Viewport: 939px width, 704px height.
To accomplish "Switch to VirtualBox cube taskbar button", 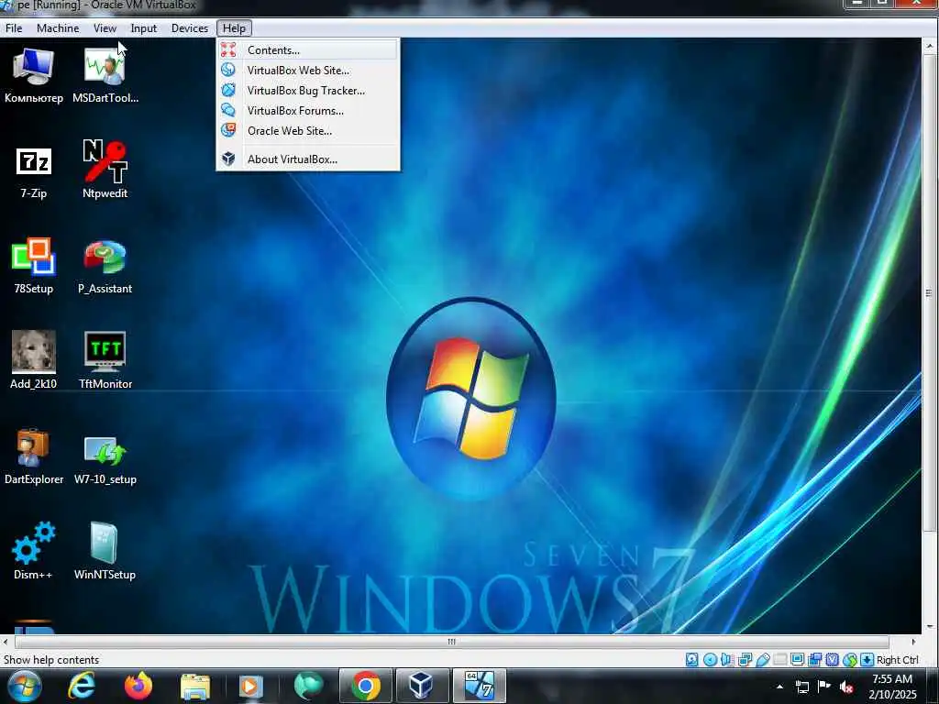I will click(x=422, y=686).
